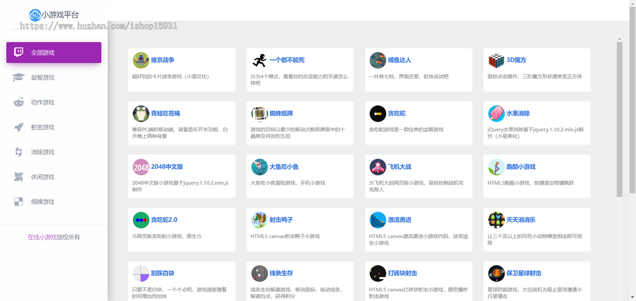Click description '鼠标点击操作，三阶魔方形状通常是正方体'
The image size is (636, 301).
tap(535, 76)
